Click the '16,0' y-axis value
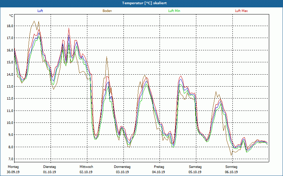 (x=10, y=50)
